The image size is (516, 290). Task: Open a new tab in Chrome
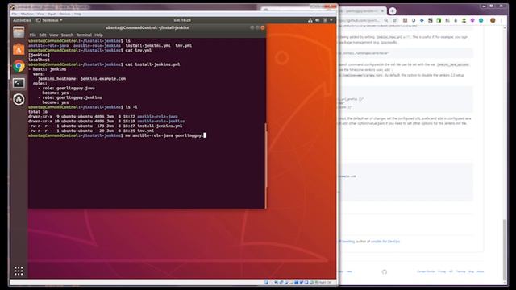[393, 10]
